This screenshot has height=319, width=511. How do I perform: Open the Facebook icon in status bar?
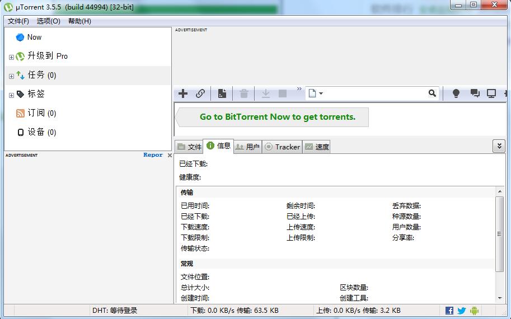pos(449,311)
